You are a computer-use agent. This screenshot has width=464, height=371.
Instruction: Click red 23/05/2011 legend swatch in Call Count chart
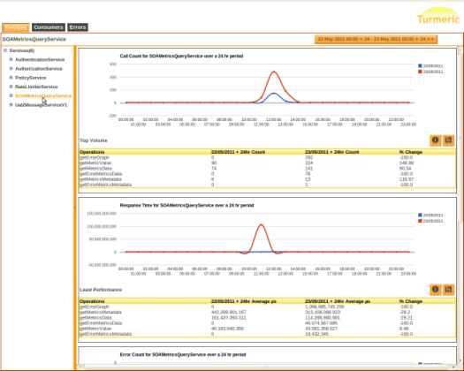(420, 72)
